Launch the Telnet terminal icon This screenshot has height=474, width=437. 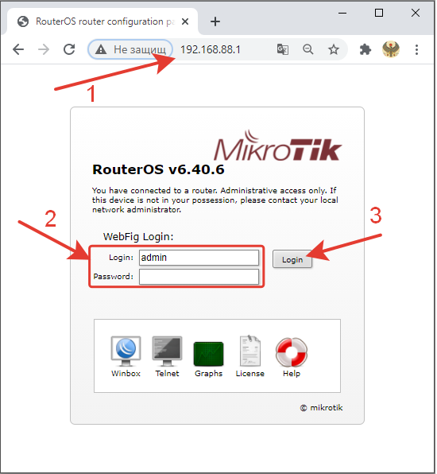167,352
